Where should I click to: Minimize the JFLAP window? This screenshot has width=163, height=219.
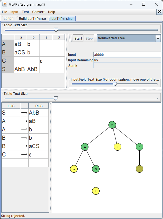coord(131,4)
